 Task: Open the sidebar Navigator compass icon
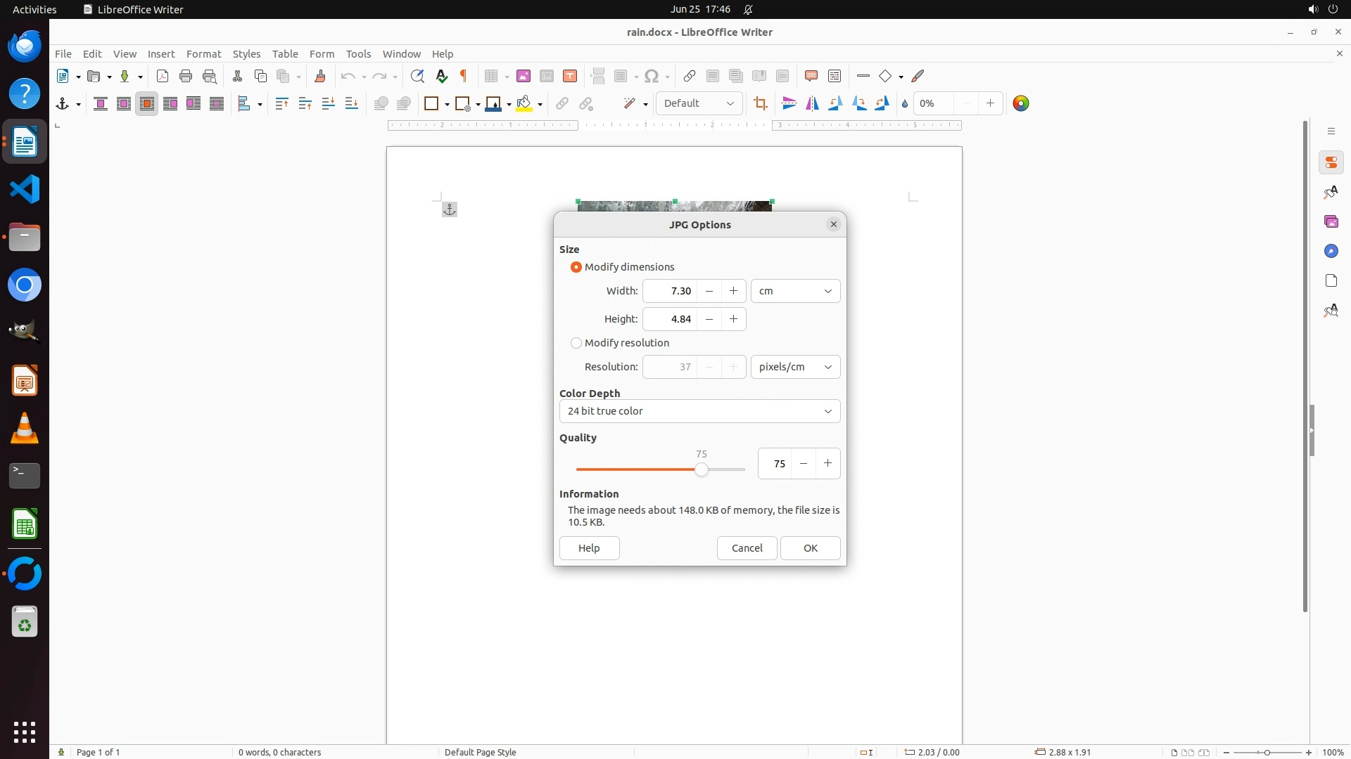[x=1331, y=251]
